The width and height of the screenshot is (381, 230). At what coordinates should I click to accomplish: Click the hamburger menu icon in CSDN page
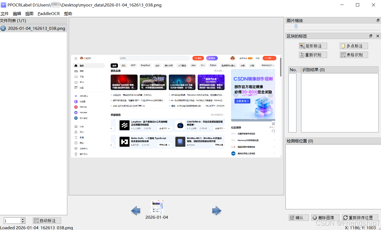point(76,58)
